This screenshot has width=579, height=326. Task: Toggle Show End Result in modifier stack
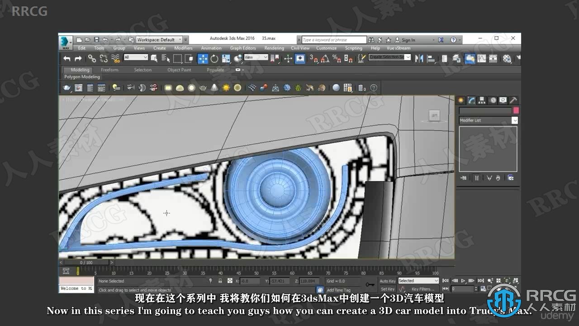(476, 178)
